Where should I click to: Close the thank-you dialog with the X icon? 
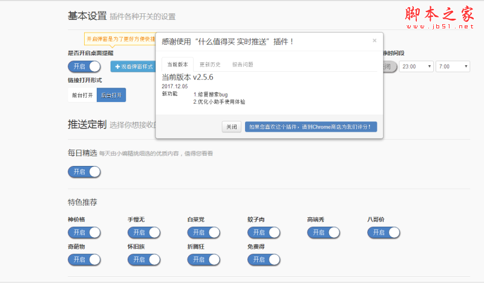click(x=374, y=41)
